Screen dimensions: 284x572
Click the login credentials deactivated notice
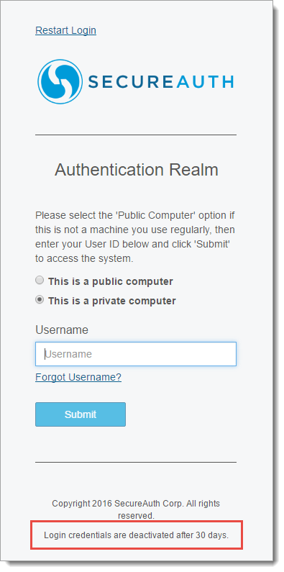pos(136,535)
